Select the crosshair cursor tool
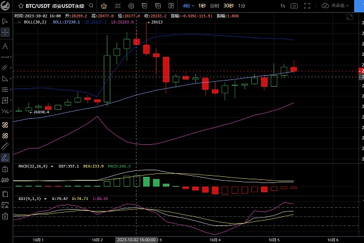This screenshot has height=243, width=364. coord(5,32)
